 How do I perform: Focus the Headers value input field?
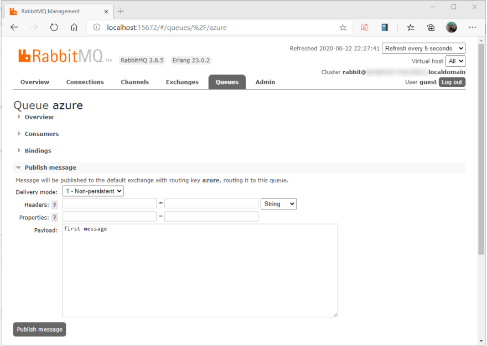(211, 203)
